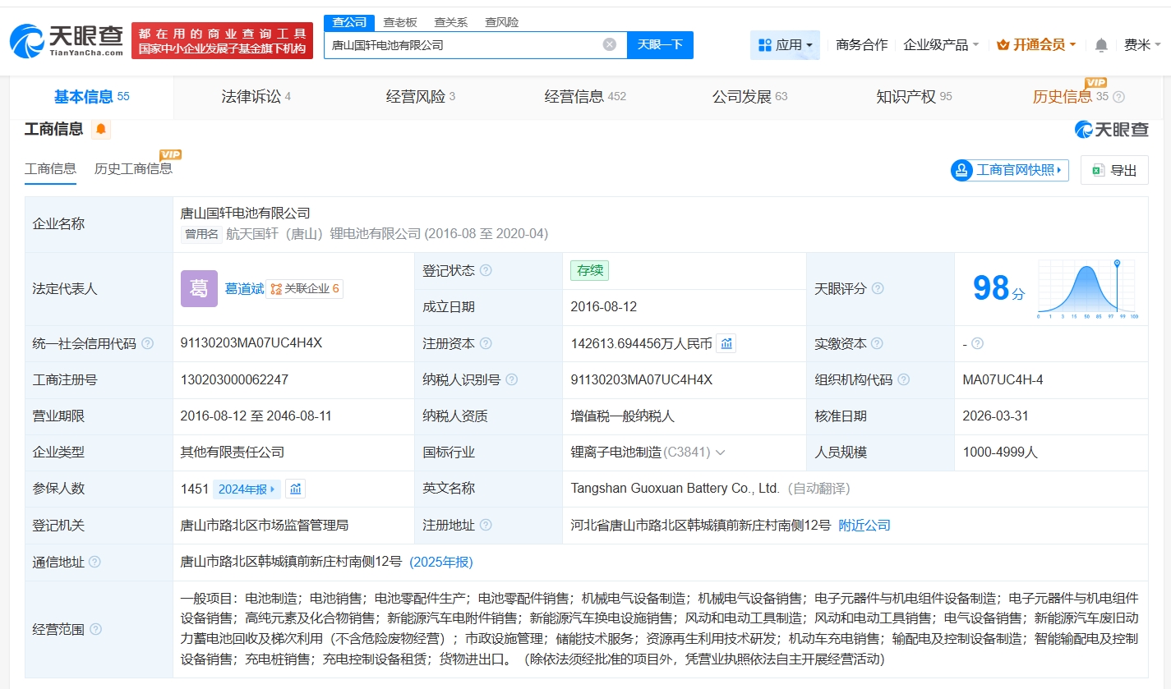This screenshot has height=689, width=1171.
Task: Select the 查老板 search tab
Action: [x=400, y=22]
